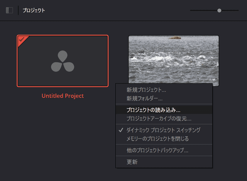Select the Untitled Project thumbnail frame
Screen dimensions: 247x181
(63, 61)
